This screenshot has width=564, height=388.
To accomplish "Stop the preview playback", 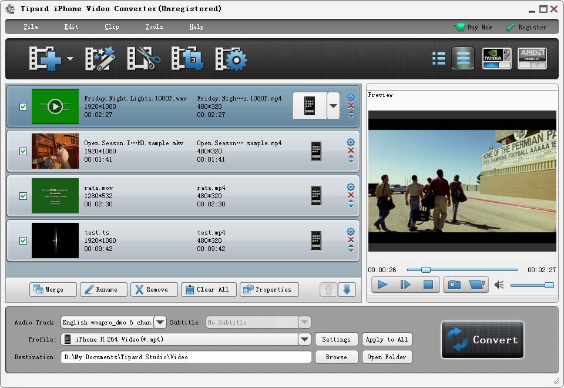I will point(428,285).
